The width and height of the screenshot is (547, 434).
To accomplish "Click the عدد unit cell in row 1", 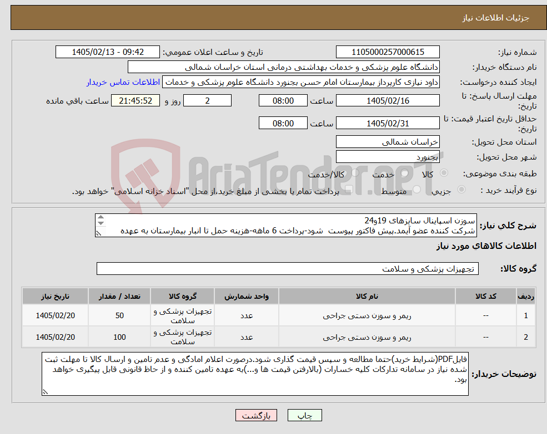I will point(247,315).
